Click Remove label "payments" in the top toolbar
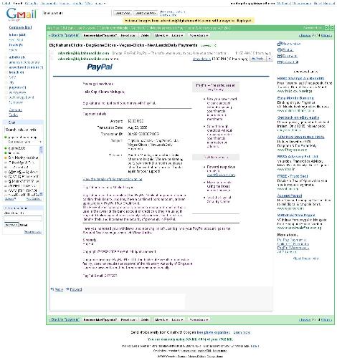337x358 pixels. coord(100,35)
